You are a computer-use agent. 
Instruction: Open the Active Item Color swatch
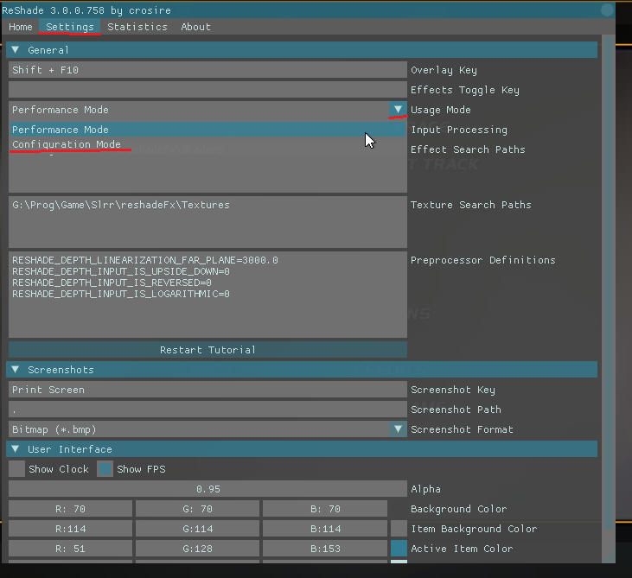click(399, 549)
